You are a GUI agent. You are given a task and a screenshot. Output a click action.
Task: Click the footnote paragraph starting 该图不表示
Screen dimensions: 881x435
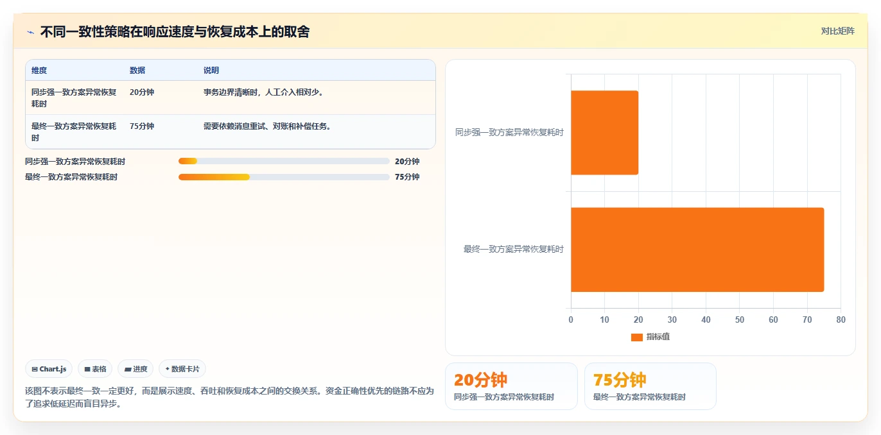[229, 397]
